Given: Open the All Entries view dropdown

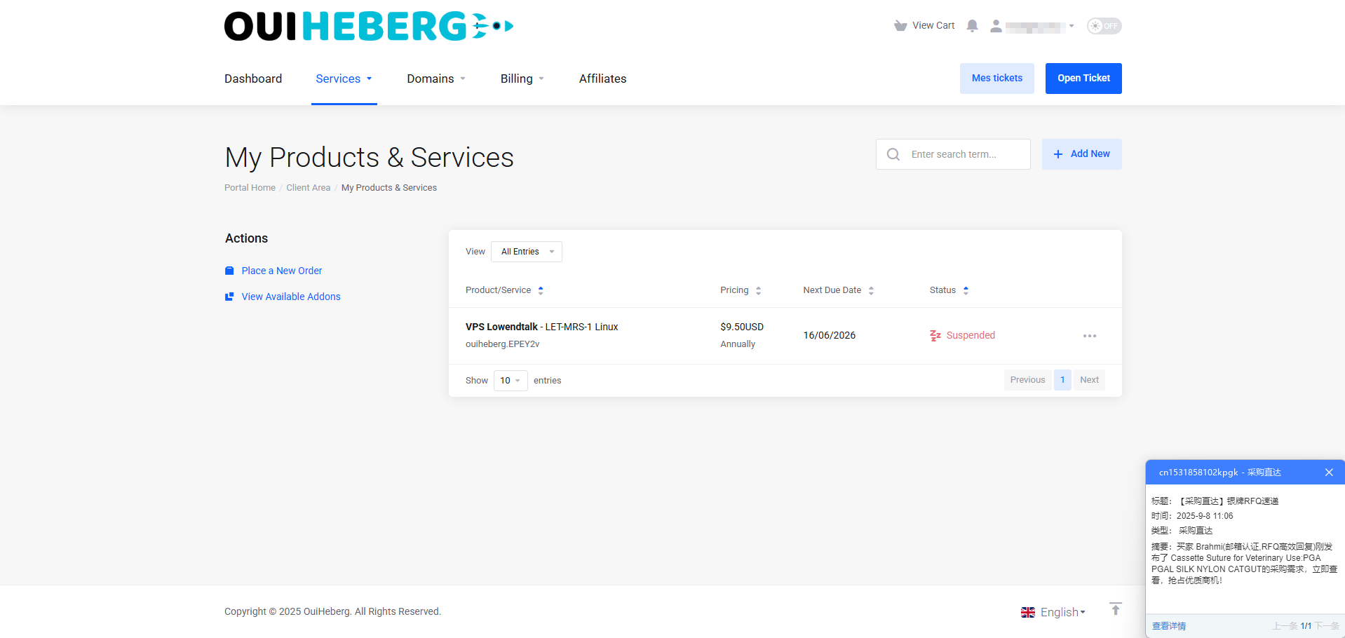Looking at the screenshot, I should click(527, 252).
